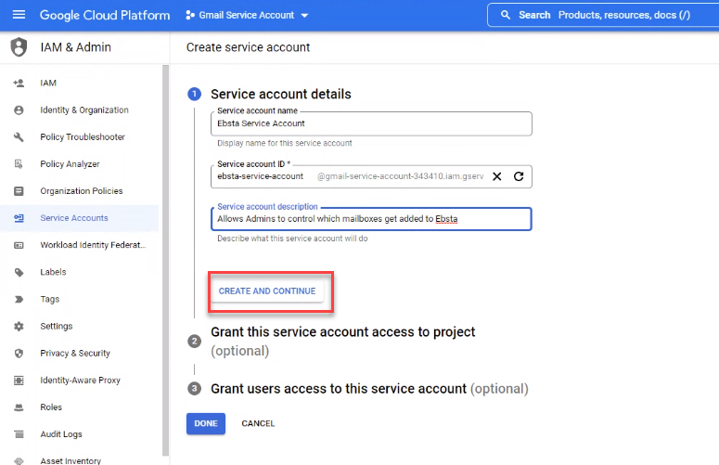719x465 pixels.
Task: Open Service Accounts in the sidebar
Action: click(73, 218)
